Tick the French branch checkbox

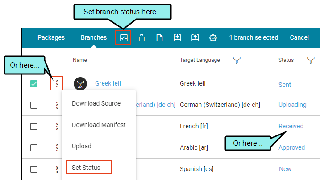[34, 127]
